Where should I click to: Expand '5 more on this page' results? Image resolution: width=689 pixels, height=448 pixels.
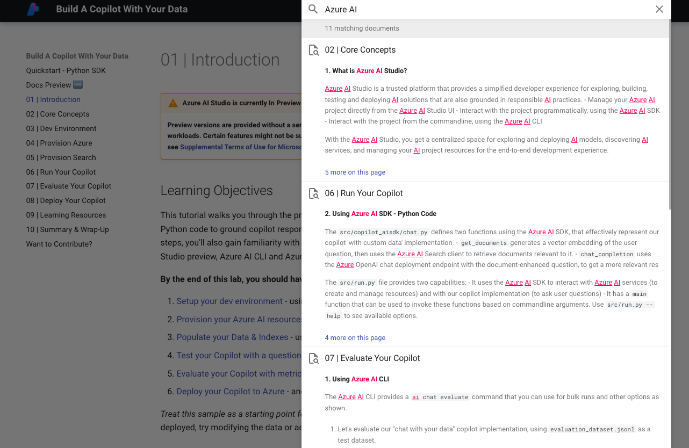(355, 172)
